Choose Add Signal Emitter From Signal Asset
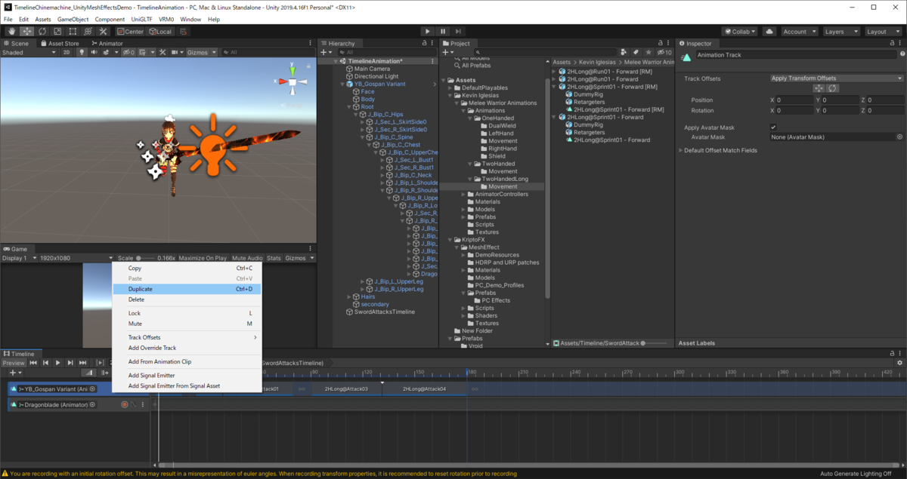This screenshot has width=907, height=479. click(186, 385)
